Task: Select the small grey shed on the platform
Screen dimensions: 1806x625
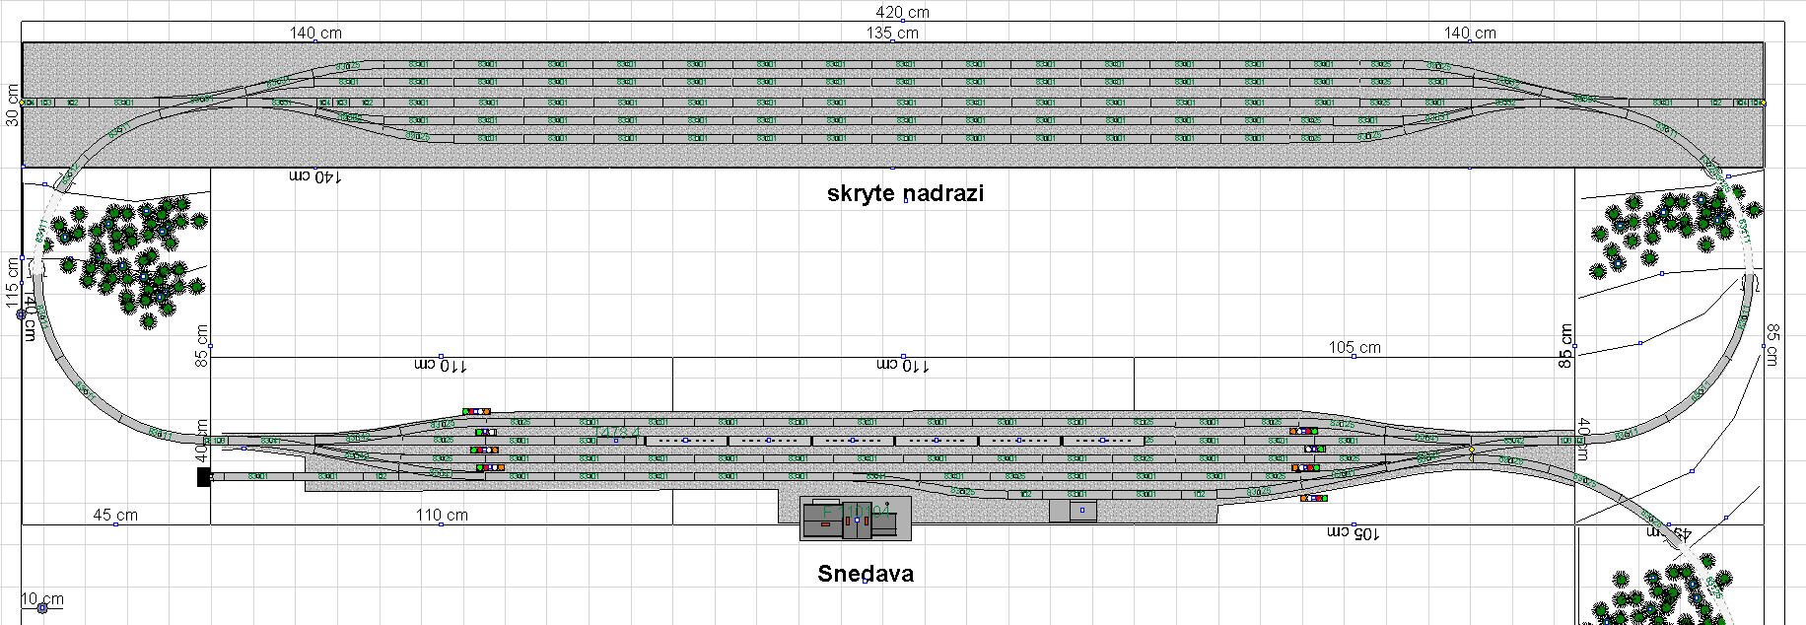Action: click(x=1073, y=511)
